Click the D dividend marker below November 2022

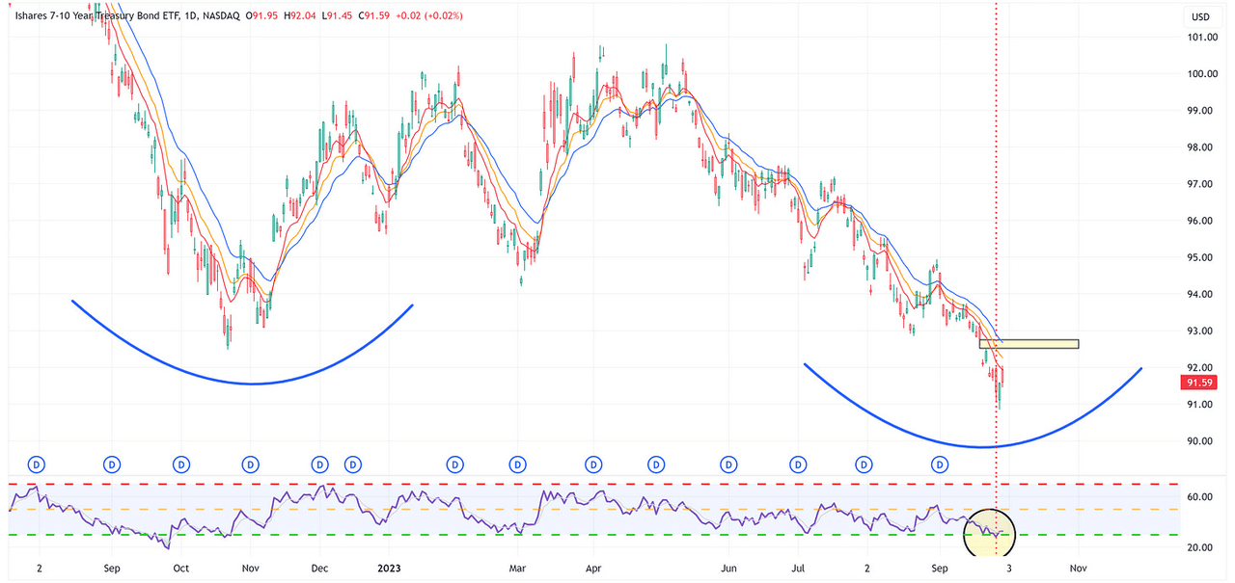(250, 464)
